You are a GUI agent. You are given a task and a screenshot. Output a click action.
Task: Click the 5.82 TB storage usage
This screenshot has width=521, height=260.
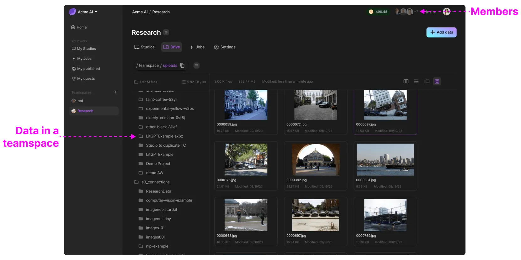(x=194, y=82)
